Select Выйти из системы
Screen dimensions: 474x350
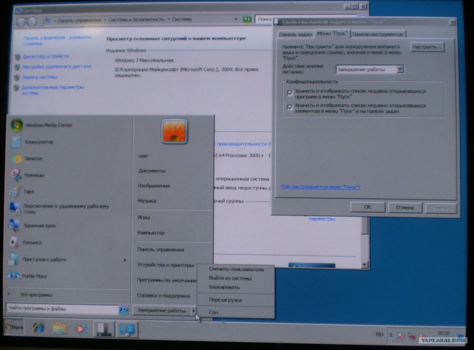click(230, 278)
